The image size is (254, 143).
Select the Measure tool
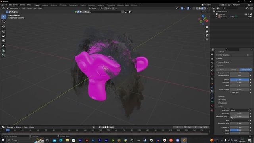coord(4,51)
